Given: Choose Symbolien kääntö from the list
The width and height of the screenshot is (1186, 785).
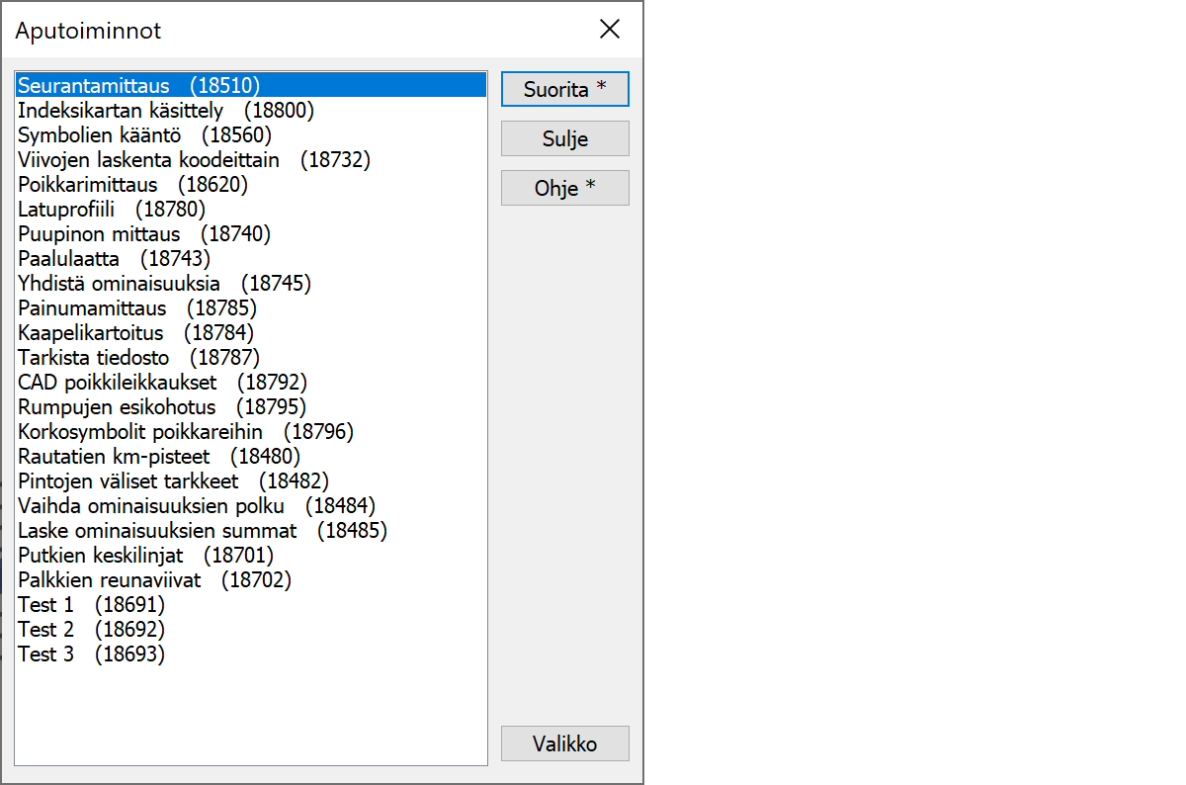Looking at the screenshot, I should (x=144, y=135).
